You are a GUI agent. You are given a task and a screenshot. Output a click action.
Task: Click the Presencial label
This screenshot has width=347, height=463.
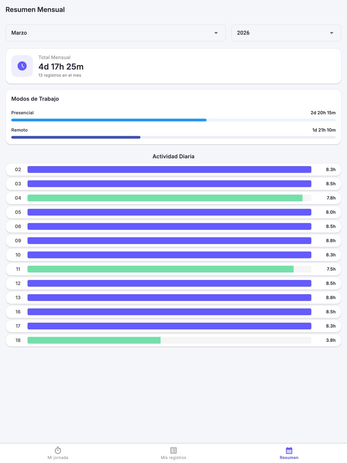pos(22,113)
